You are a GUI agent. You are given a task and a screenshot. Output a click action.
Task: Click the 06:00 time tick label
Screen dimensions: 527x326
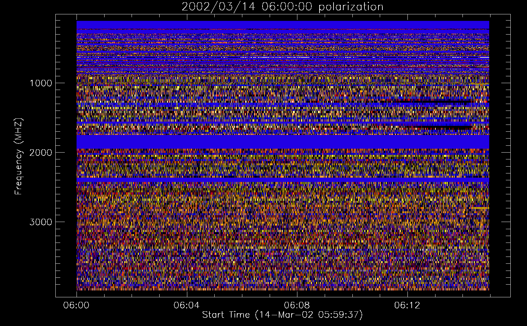pyautogui.click(x=76, y=305)
